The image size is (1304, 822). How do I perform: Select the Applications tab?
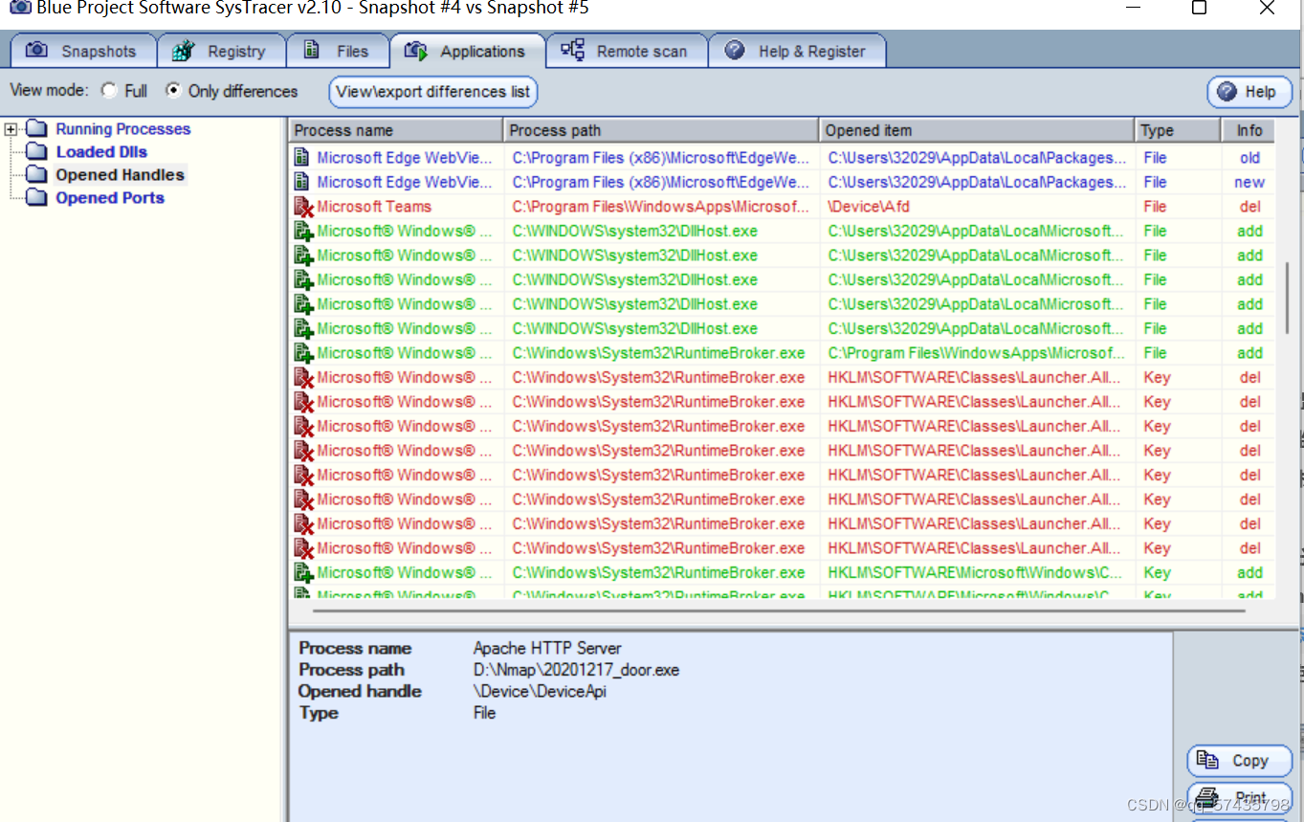(x=467, y=52)
